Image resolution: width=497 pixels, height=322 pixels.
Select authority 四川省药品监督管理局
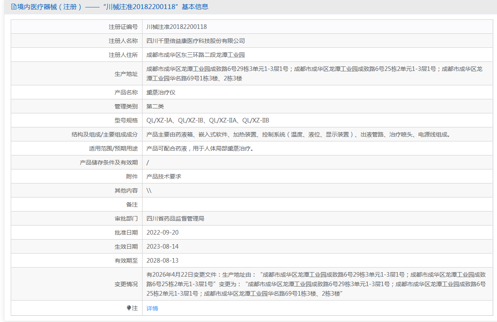[176, 219]
